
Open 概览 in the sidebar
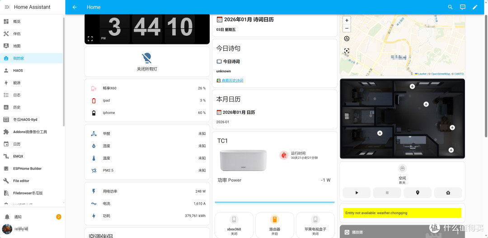tap(32, 22)
